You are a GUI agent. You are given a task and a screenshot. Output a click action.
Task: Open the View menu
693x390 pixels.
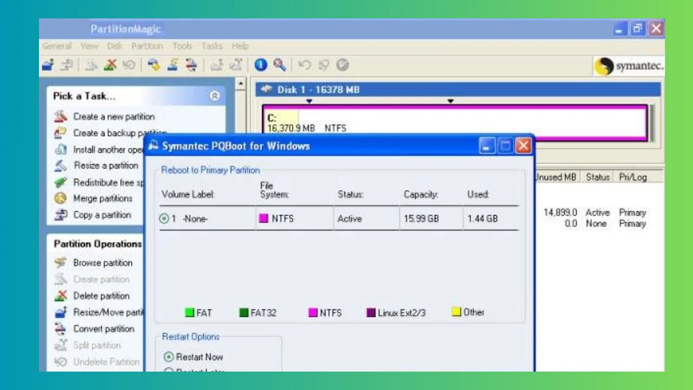point(89,46)
